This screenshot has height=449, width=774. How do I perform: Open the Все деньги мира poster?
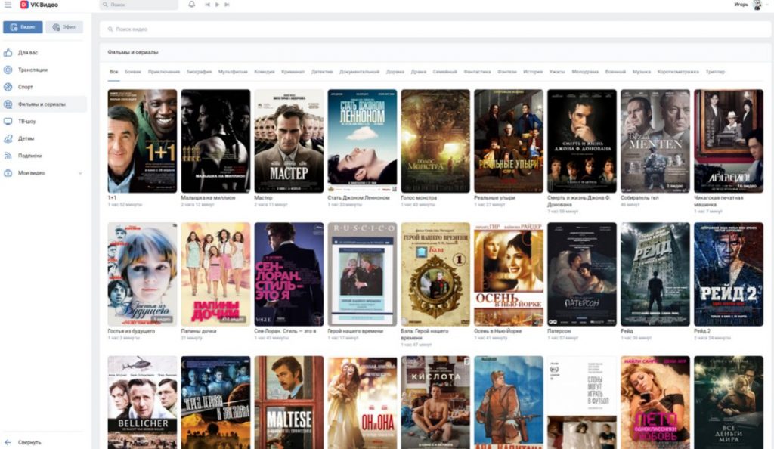[729, 403]
